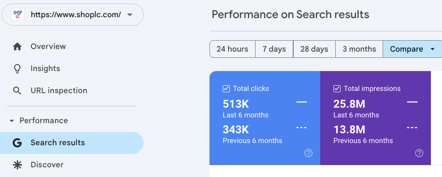The height and width of the screenshot is (177, 442).
Task: Uncheck the Total clicks checkbox
Action: click(x=226, y=89)
